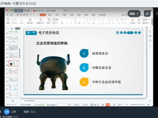The width and height of the screenshot is (158, 118).
Task: Select slide 20 thumbnail in panel
Action: [13, 71]
